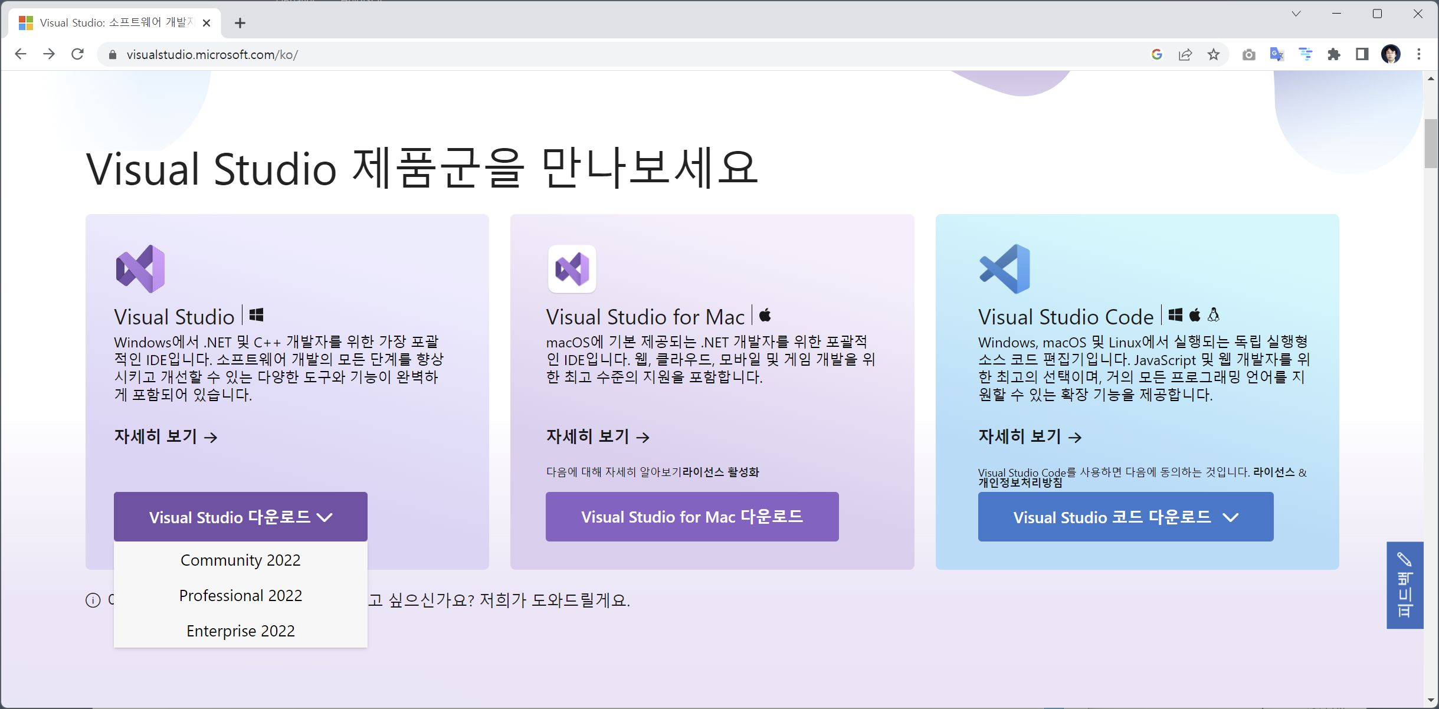
Task: Open the 라이선스 활성화 link
Action: (721, 472)
